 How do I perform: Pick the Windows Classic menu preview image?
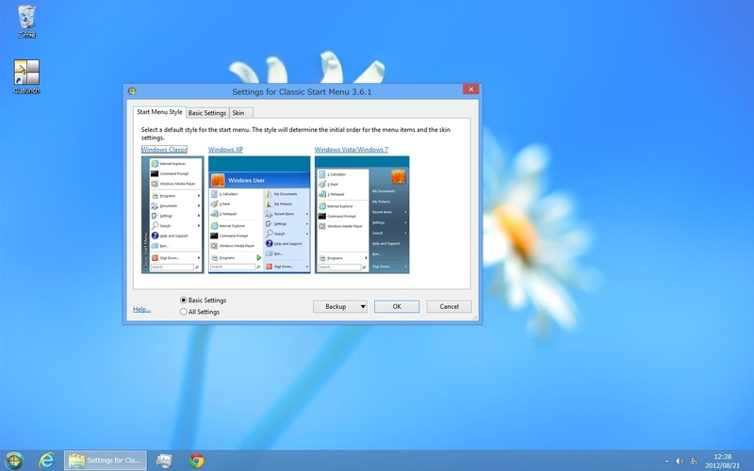(x=172, y=215)
